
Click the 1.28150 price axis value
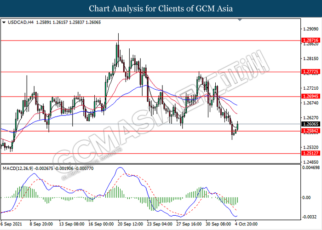(310, 59)
